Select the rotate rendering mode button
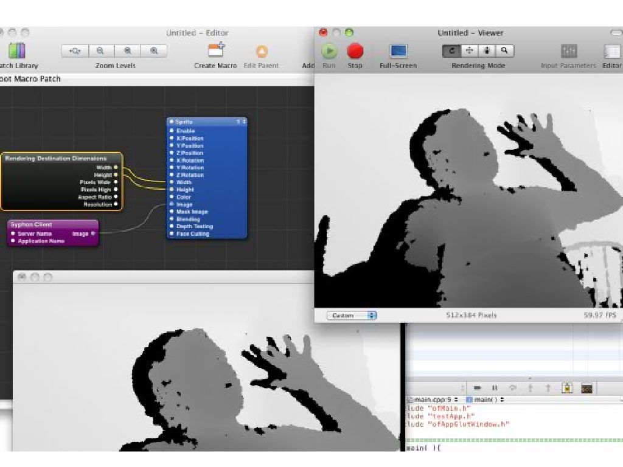This screenshot has width=623, height=467. (451, 51)
